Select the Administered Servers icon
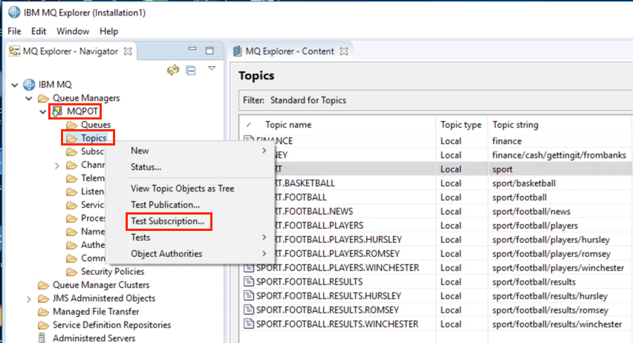This screenshot has width=633, height=343. point(42,338)
